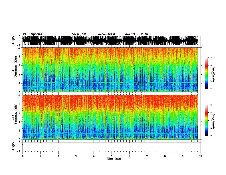
Task: Click the '-7' label on ch.2 colorbar
Action: tap(210, 136)
